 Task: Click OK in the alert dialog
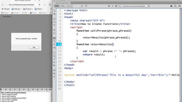[x=34, y=47]
